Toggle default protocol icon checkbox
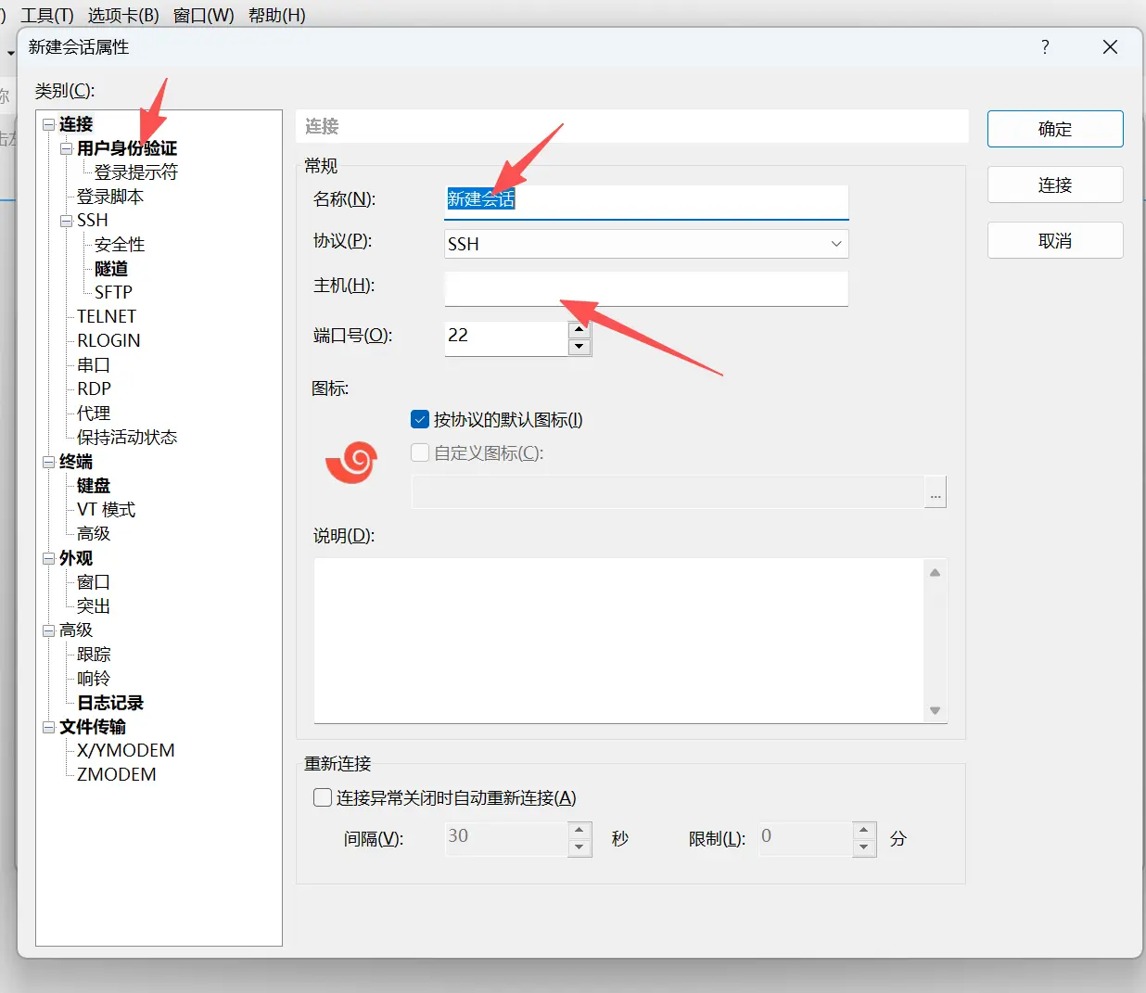Image resolution: width=1146 pixels, height=993 pixels. 420,420
